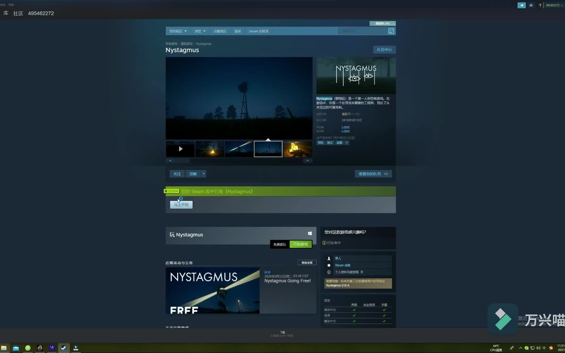Open the Steam icon on the taskbar
This screenshot has height=353, width=565.
click(x=64, y=348)
